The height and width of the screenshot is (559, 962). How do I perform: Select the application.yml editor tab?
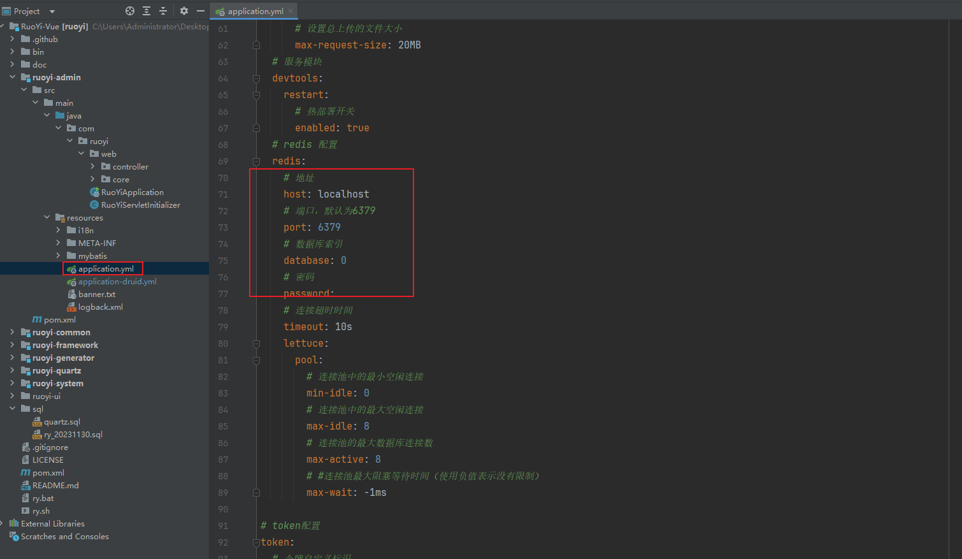pos(255,11)
